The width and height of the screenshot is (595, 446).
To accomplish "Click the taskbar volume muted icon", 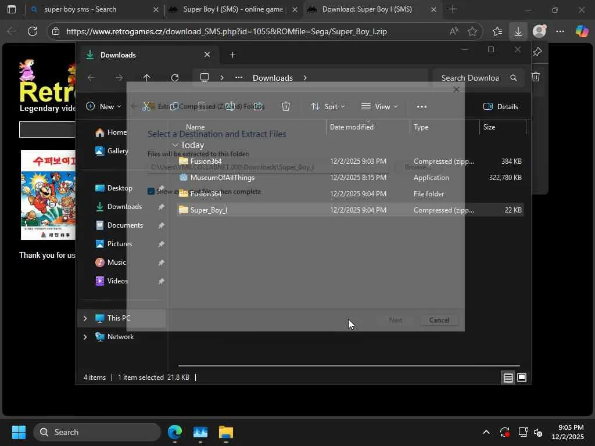I will (x=537, y=432).
